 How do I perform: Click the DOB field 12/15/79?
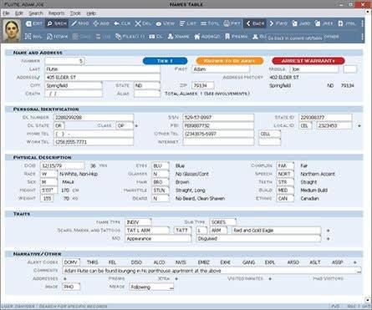click(x=62, y=165)
